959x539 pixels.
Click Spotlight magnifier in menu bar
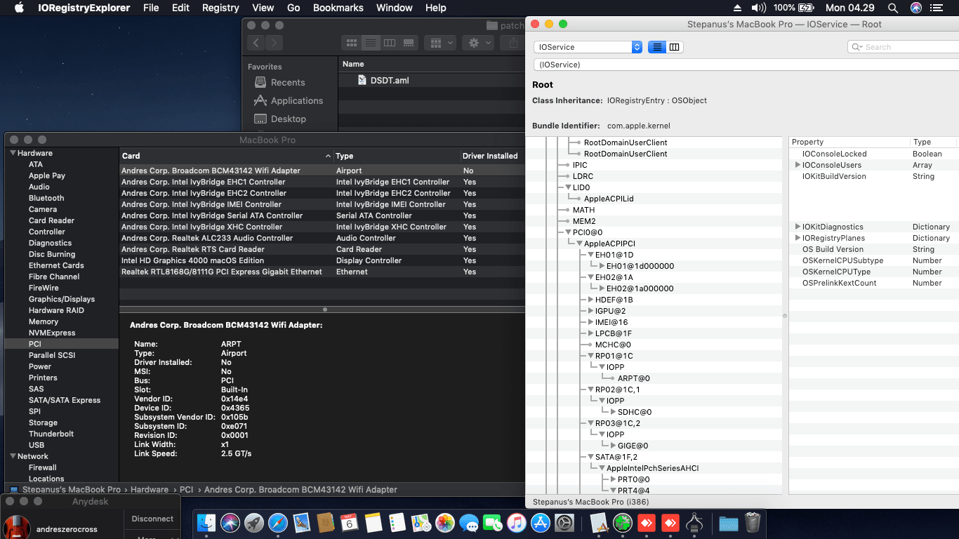click(x=892, y=8)
